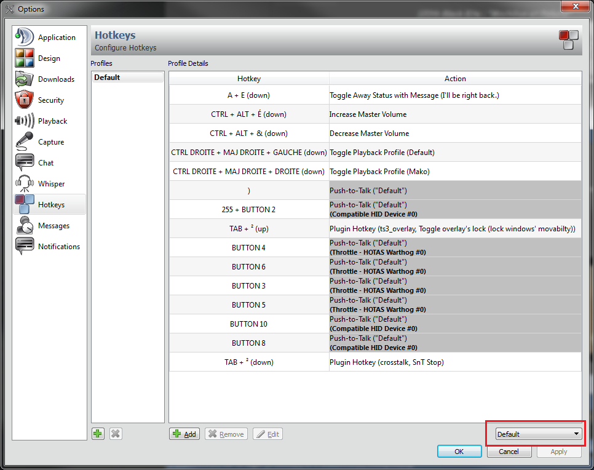Select the Increase Master Volume hotkey row
The width and height of the screenshot is (594, 470).
coord(375,114)
